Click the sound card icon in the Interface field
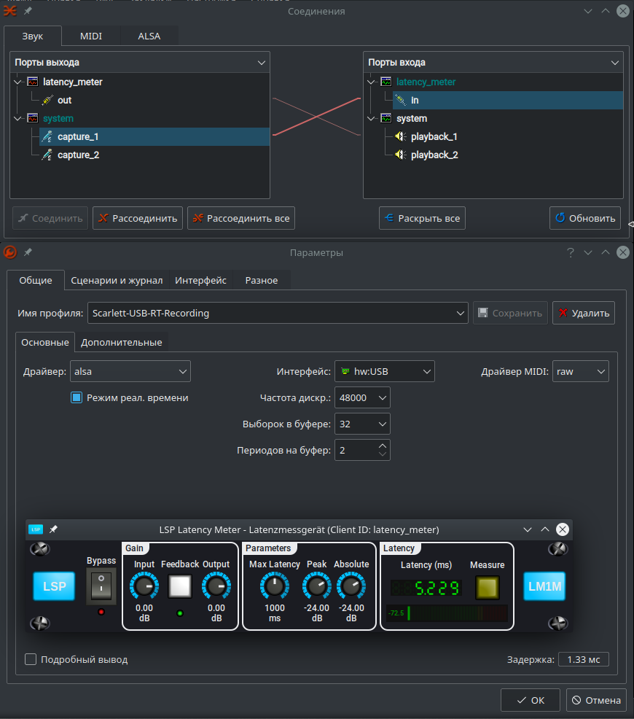634x719 pixels. coord(346,371)
